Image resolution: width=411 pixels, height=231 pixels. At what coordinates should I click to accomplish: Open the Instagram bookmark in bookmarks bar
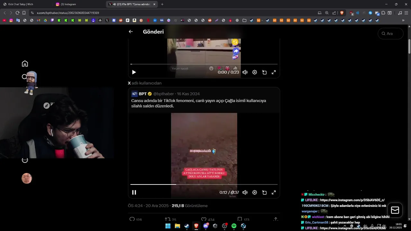11,20
